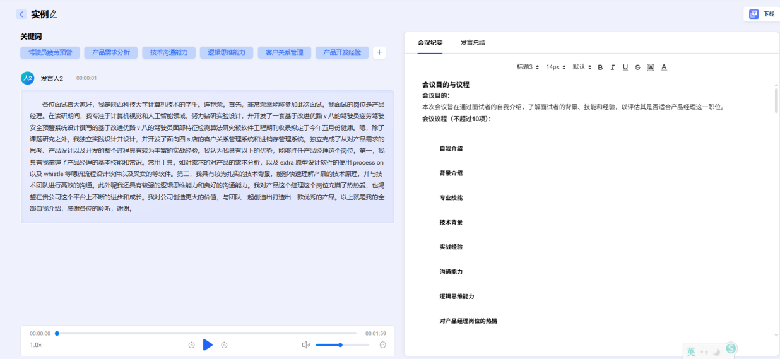The width and height of the screenshot is (780, 359).
Task: Click the edit pencil next to 实例 title
Action: click(x=54, y=15)
